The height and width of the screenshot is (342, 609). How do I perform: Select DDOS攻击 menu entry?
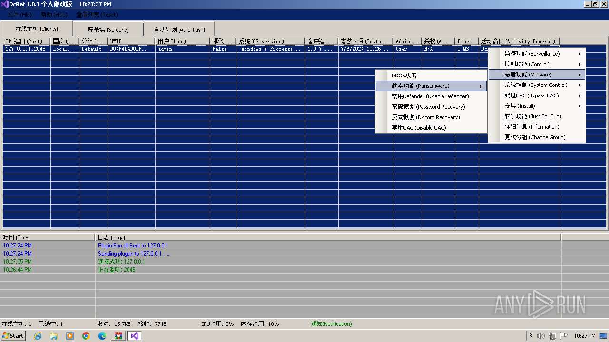tap(431, 76)
